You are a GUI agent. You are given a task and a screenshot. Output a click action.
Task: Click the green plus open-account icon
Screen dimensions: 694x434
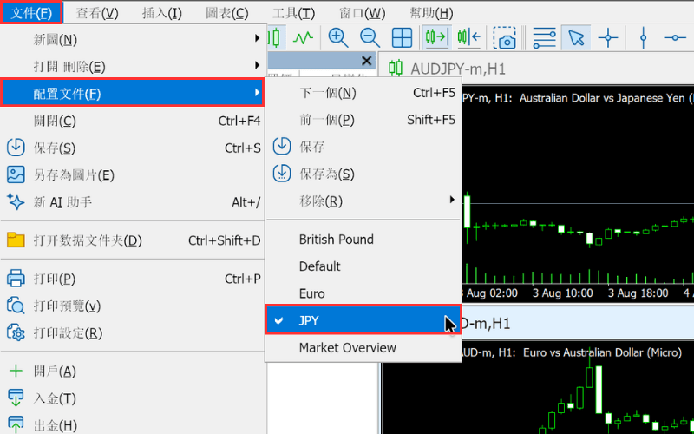(x=16, y=372)
